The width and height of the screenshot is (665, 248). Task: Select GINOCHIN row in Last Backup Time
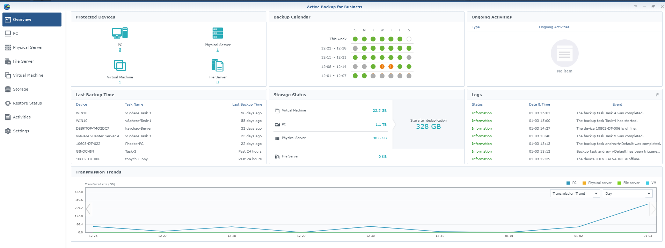point(169,152)
